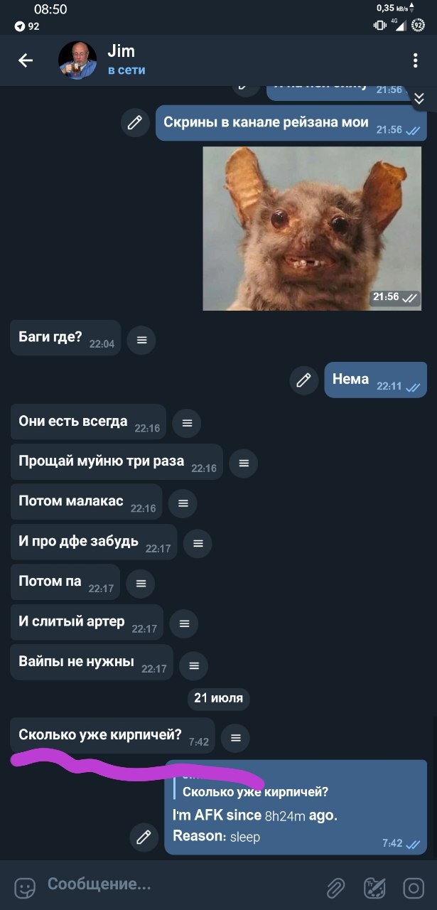Open Jim's chat profile by name

[x=121, y=51]
